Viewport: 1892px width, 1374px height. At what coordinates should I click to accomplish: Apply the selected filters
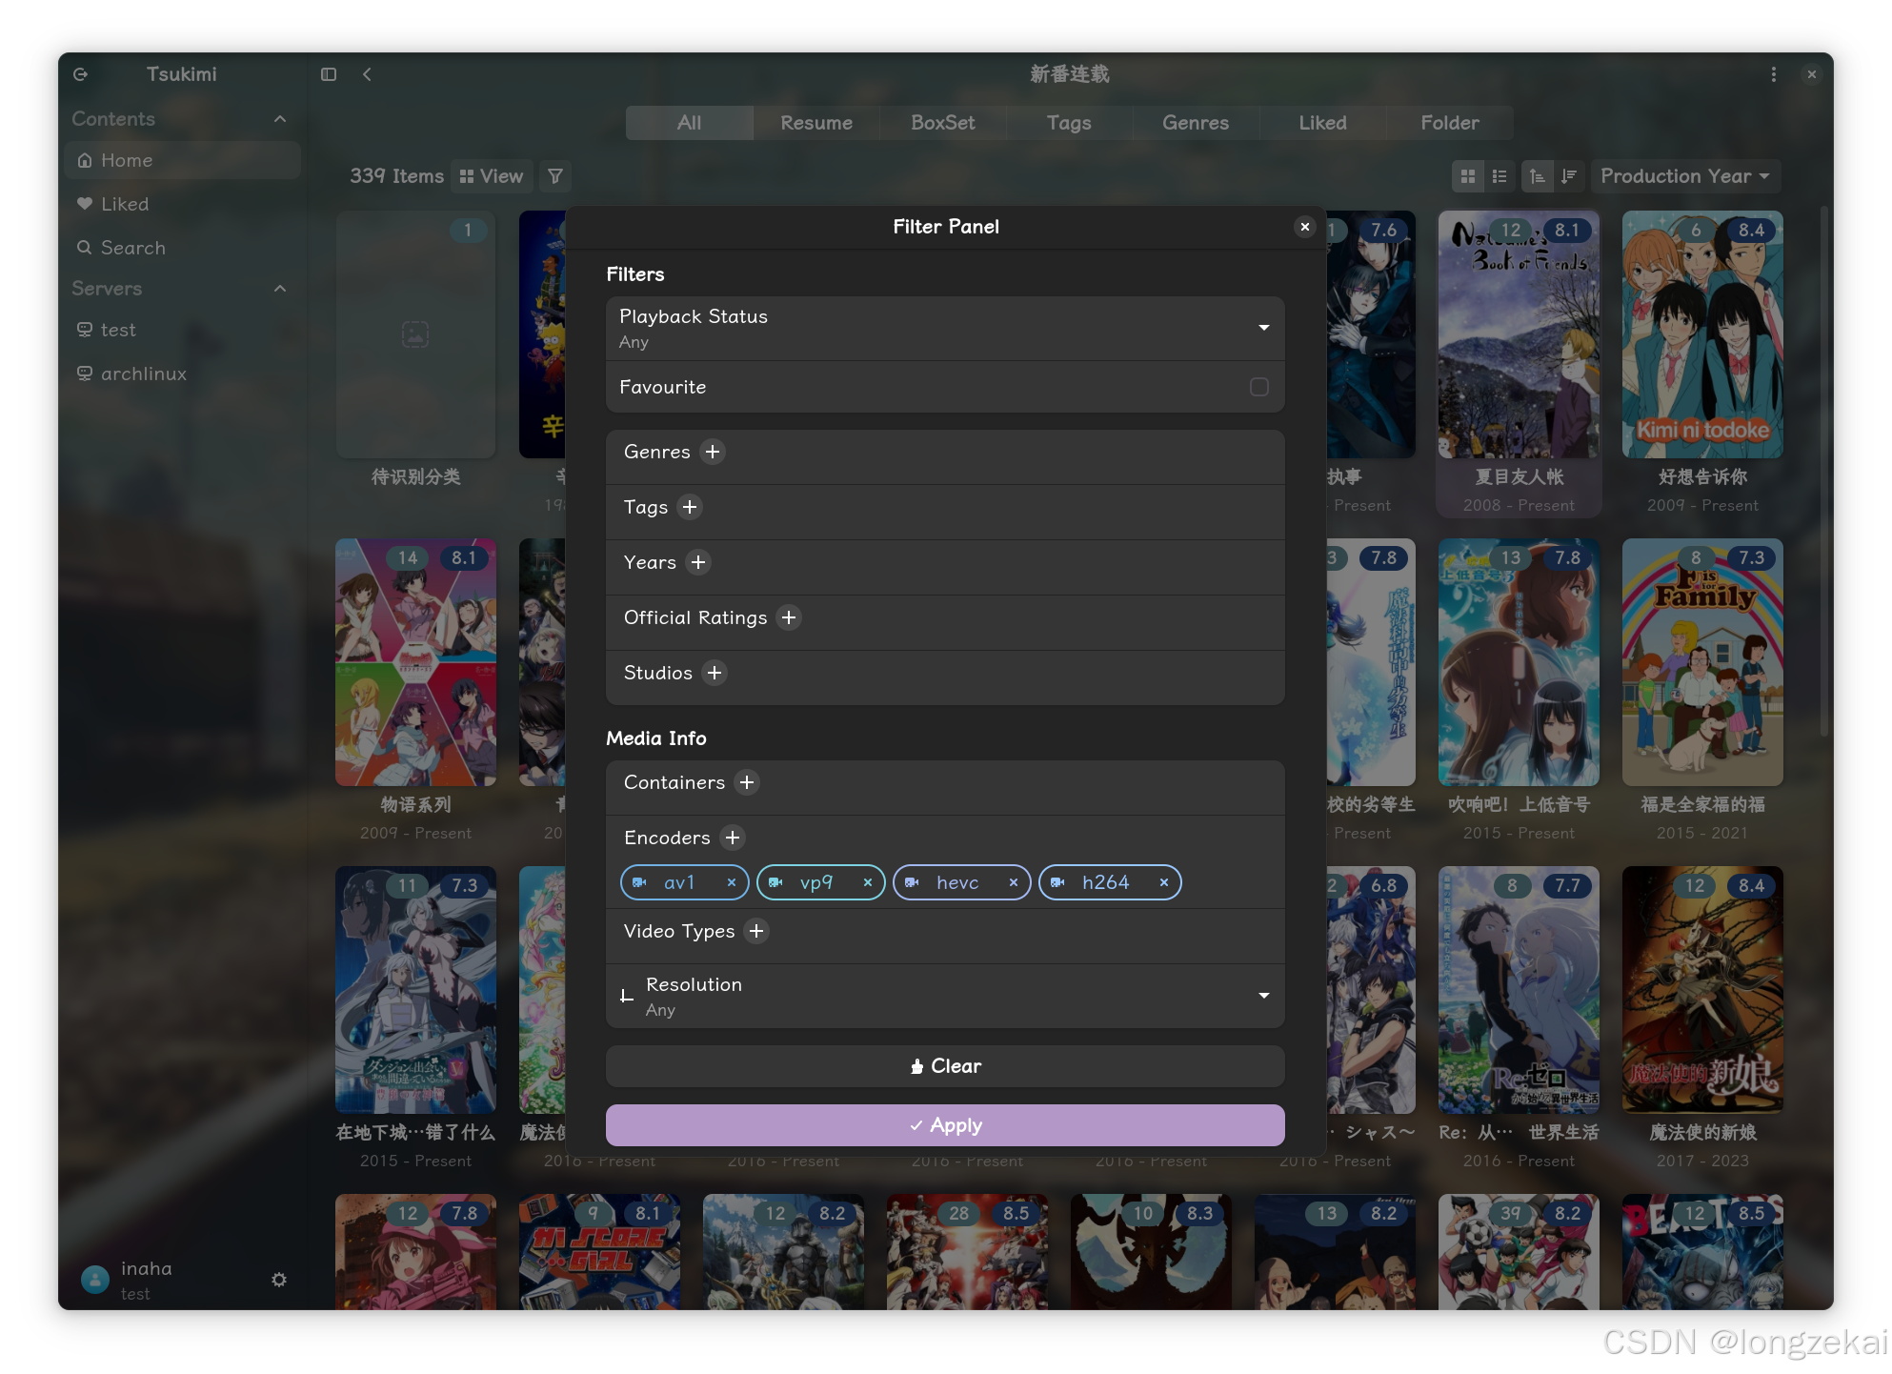944,1125
